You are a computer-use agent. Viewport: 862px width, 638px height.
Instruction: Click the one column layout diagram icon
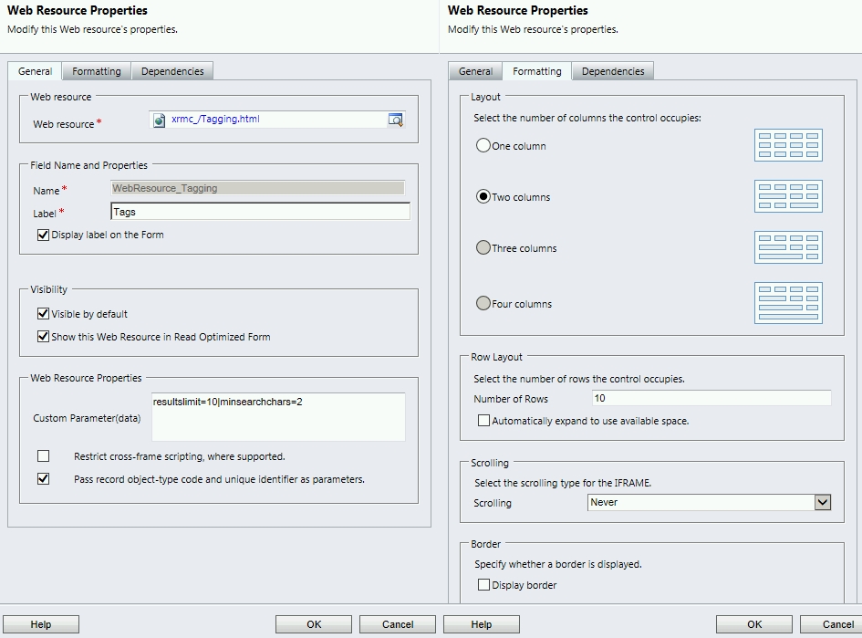[x=788, y=145]
